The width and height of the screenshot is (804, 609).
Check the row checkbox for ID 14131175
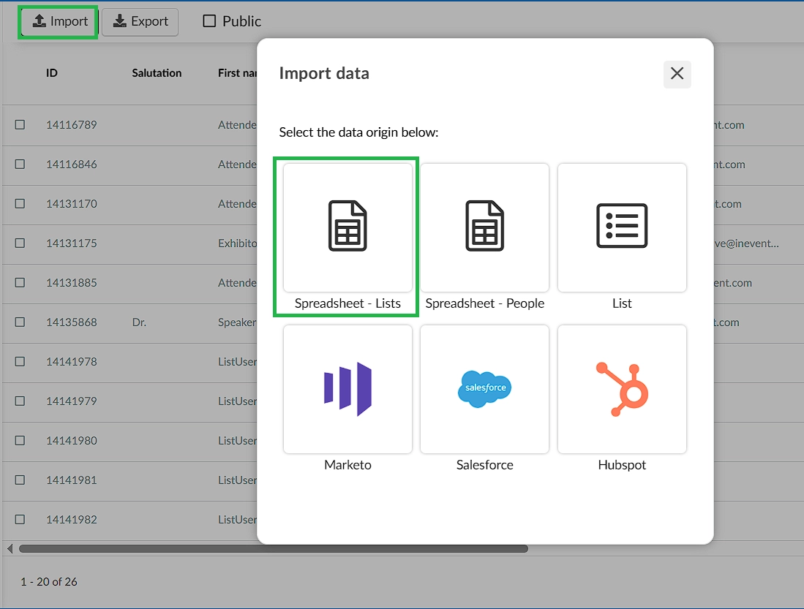[x=20, y=243]
